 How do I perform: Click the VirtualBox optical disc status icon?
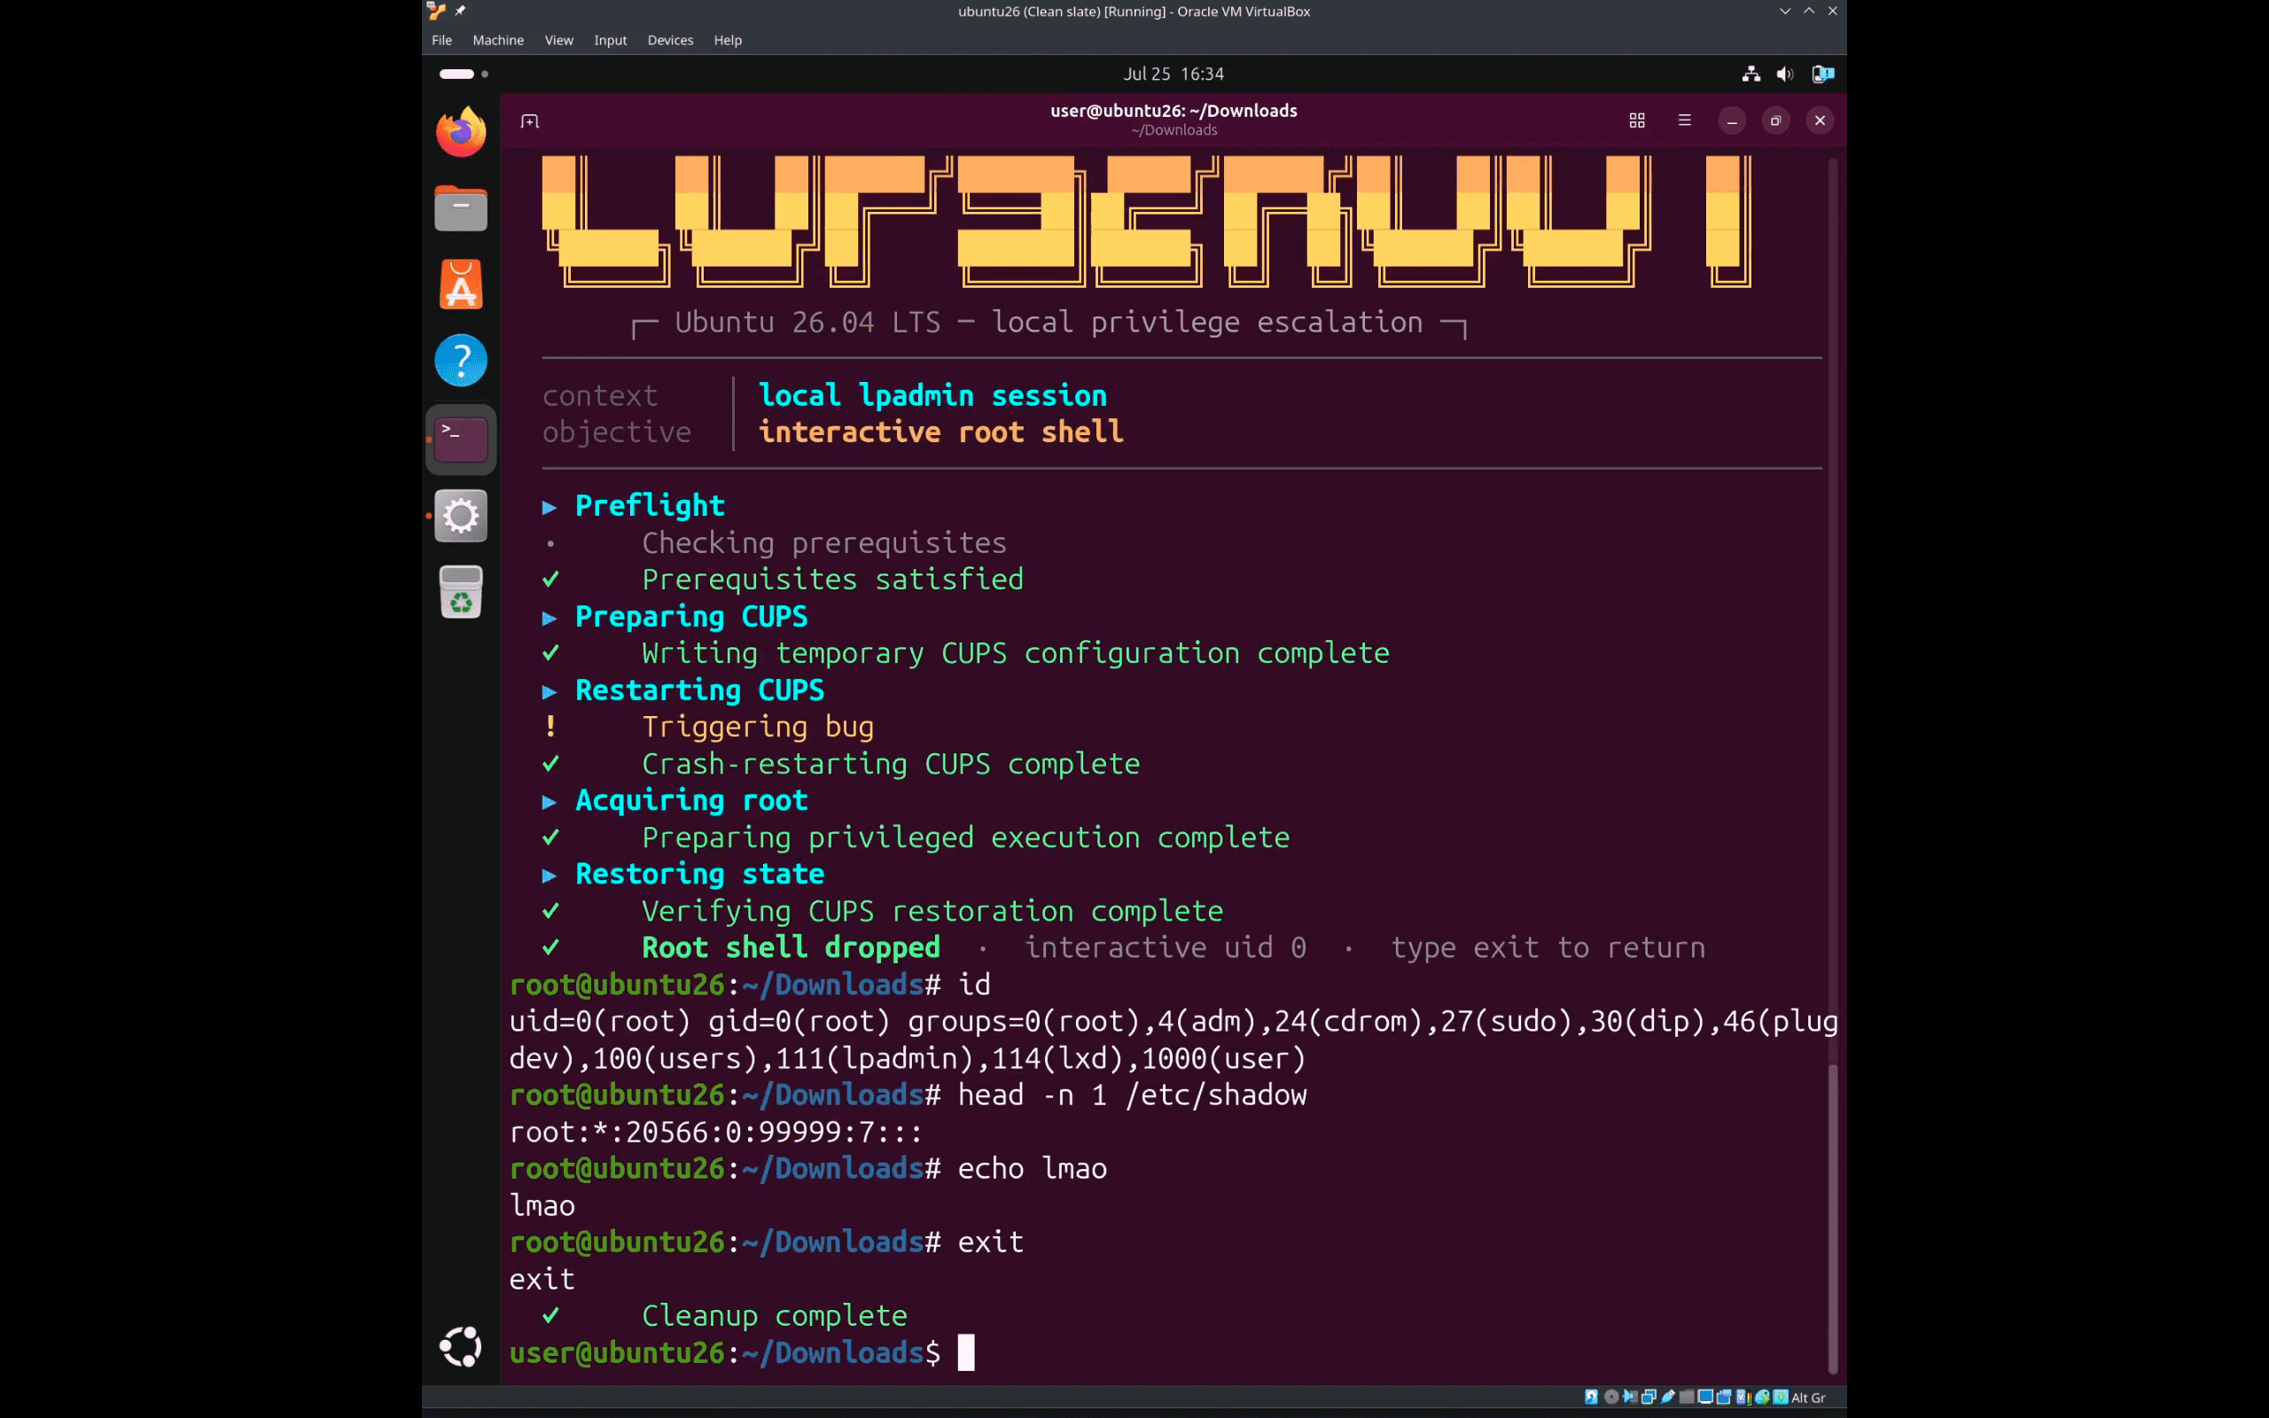[1611, 1398]
